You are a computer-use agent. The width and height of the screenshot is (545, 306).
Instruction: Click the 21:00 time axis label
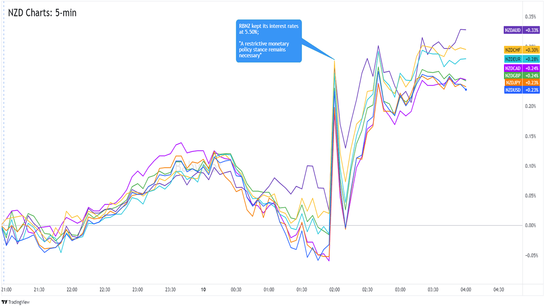6,290
